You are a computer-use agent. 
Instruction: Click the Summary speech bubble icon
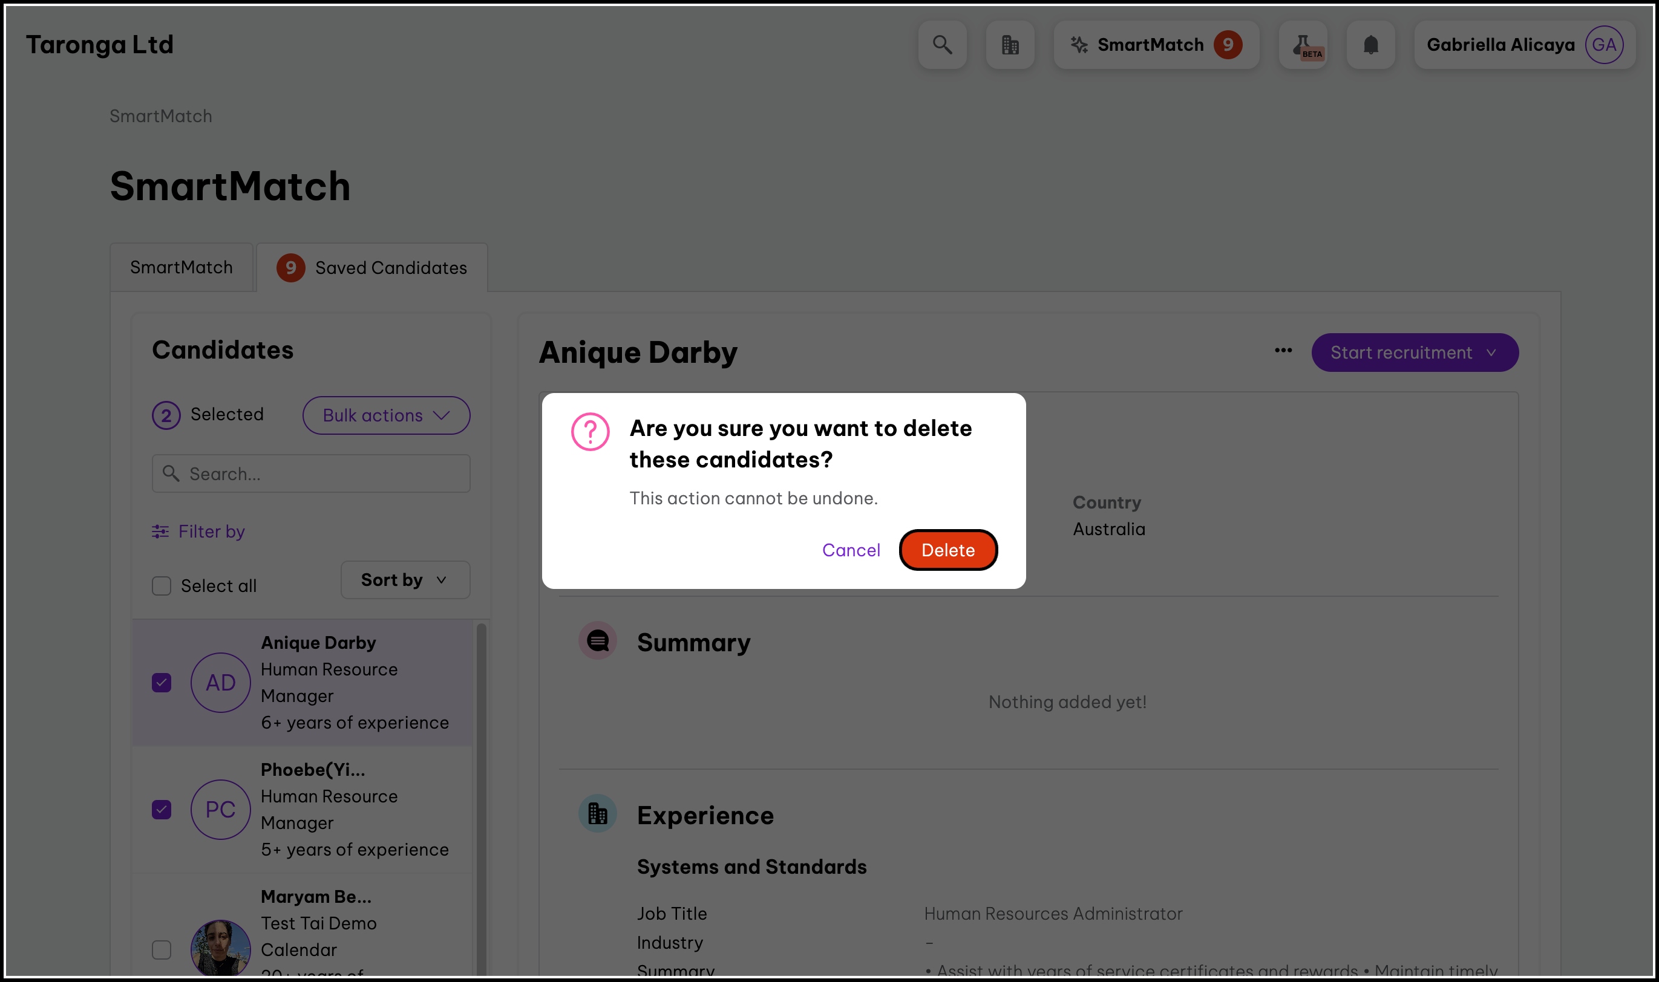click(598, 640)
